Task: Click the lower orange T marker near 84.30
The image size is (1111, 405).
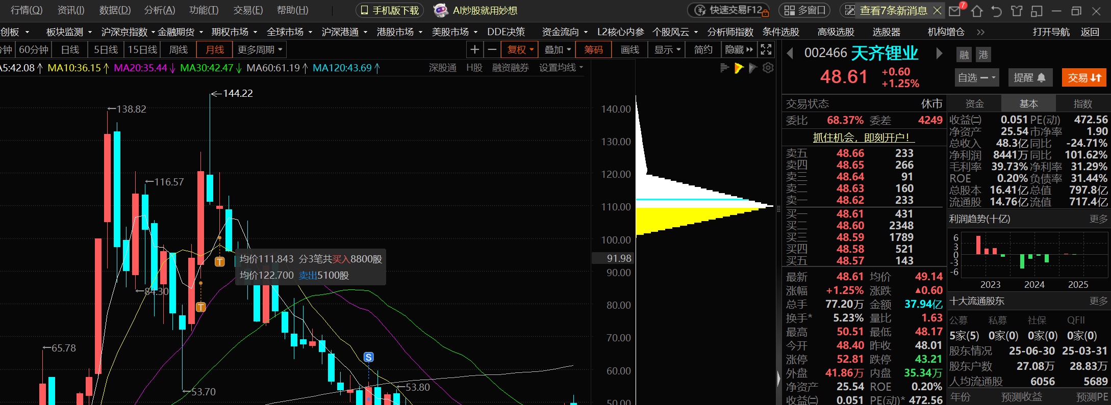Action: coord(201,307)
